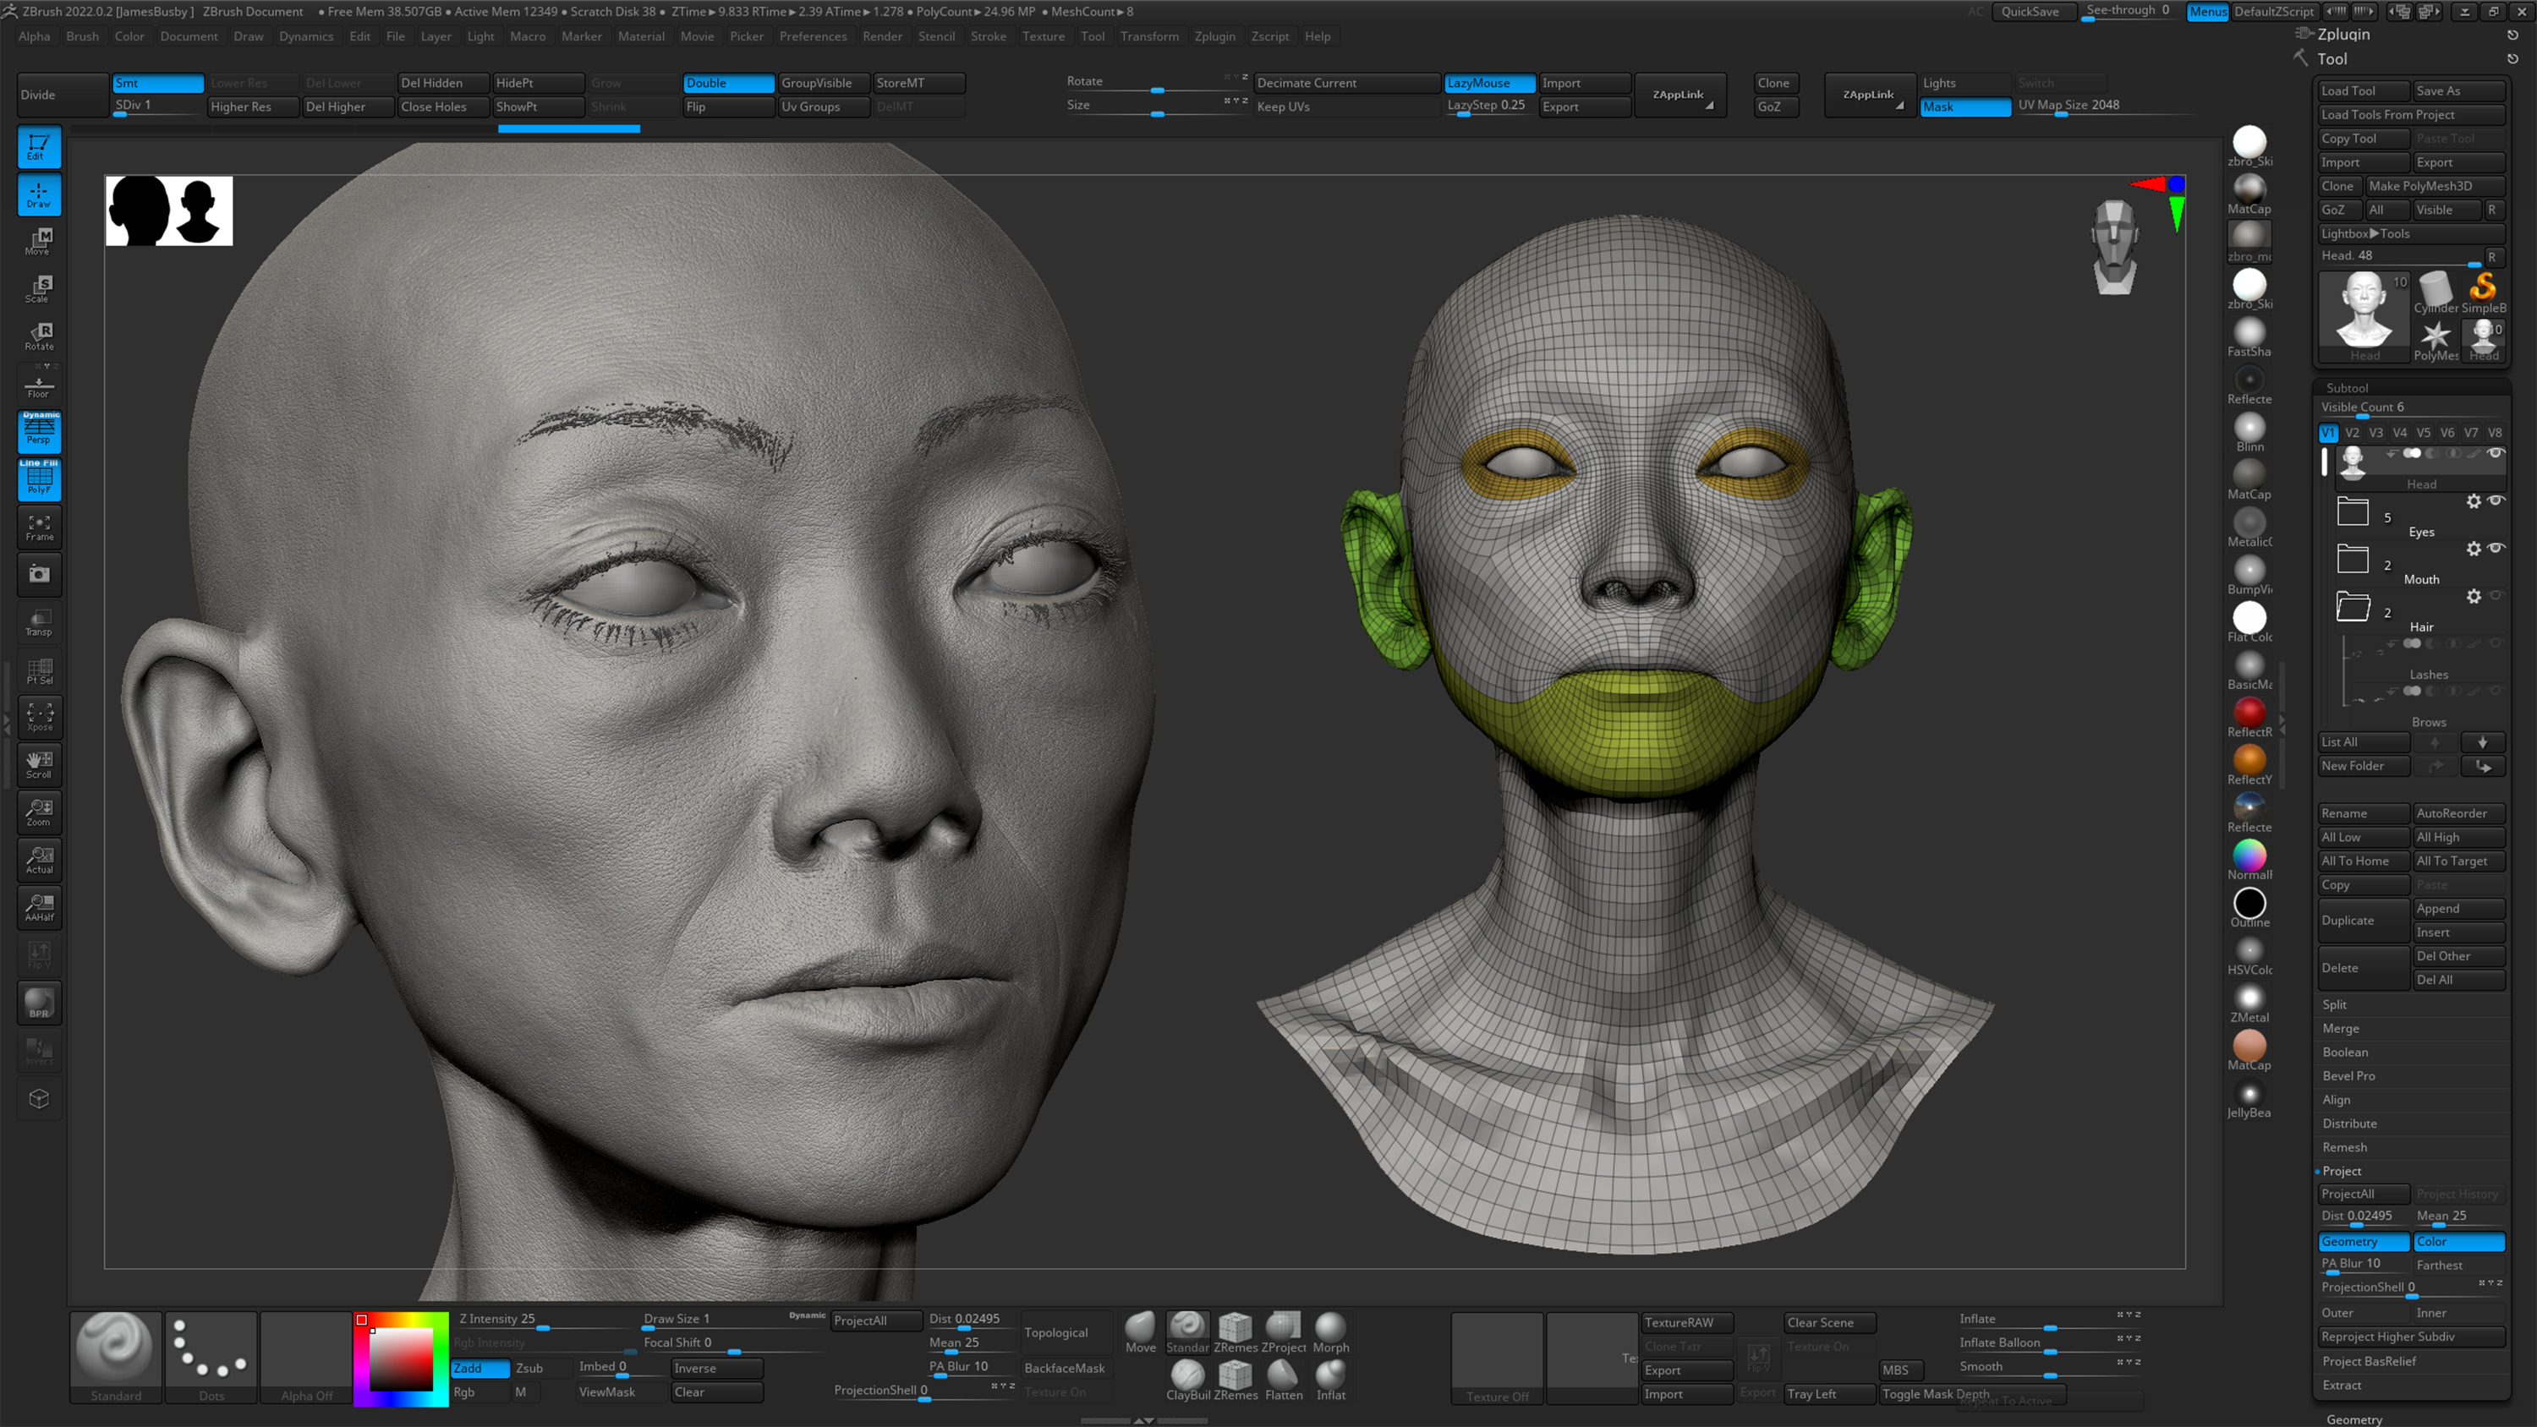The width and height of the screenshot is (2537, 1427).
Task: Toggle Head subtool visibility eye
Action: tap(2496, 453)
